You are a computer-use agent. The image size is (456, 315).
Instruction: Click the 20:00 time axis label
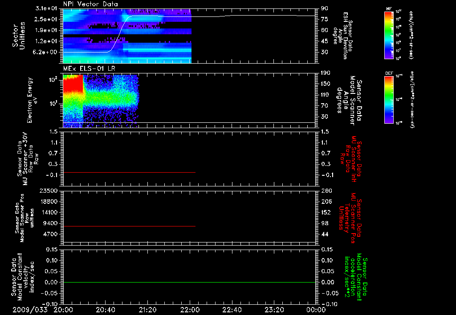63,310
